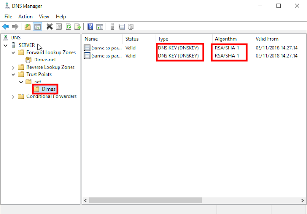The width and height of the screenshot is (307, 214).
Task: Click second row 05/11/2018 14.27.14 date
Action: click(276, 56)
